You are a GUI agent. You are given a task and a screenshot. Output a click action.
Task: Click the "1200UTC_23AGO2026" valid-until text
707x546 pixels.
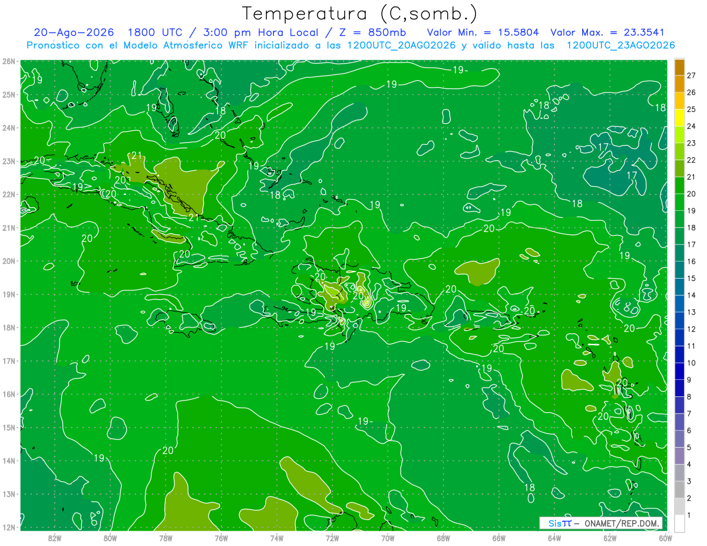tap(621, 45)
